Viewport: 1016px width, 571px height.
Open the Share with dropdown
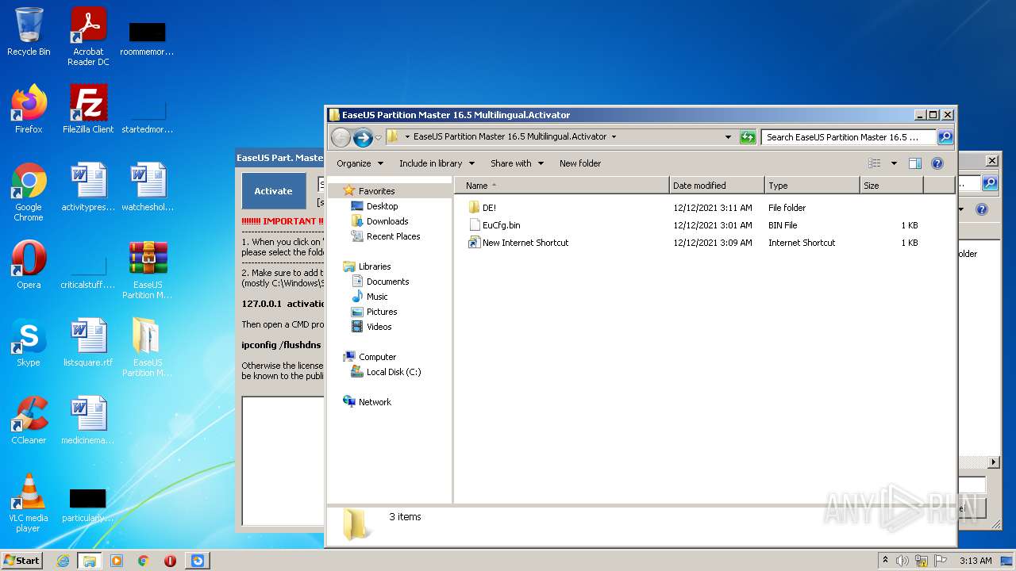tap(517, 163)
